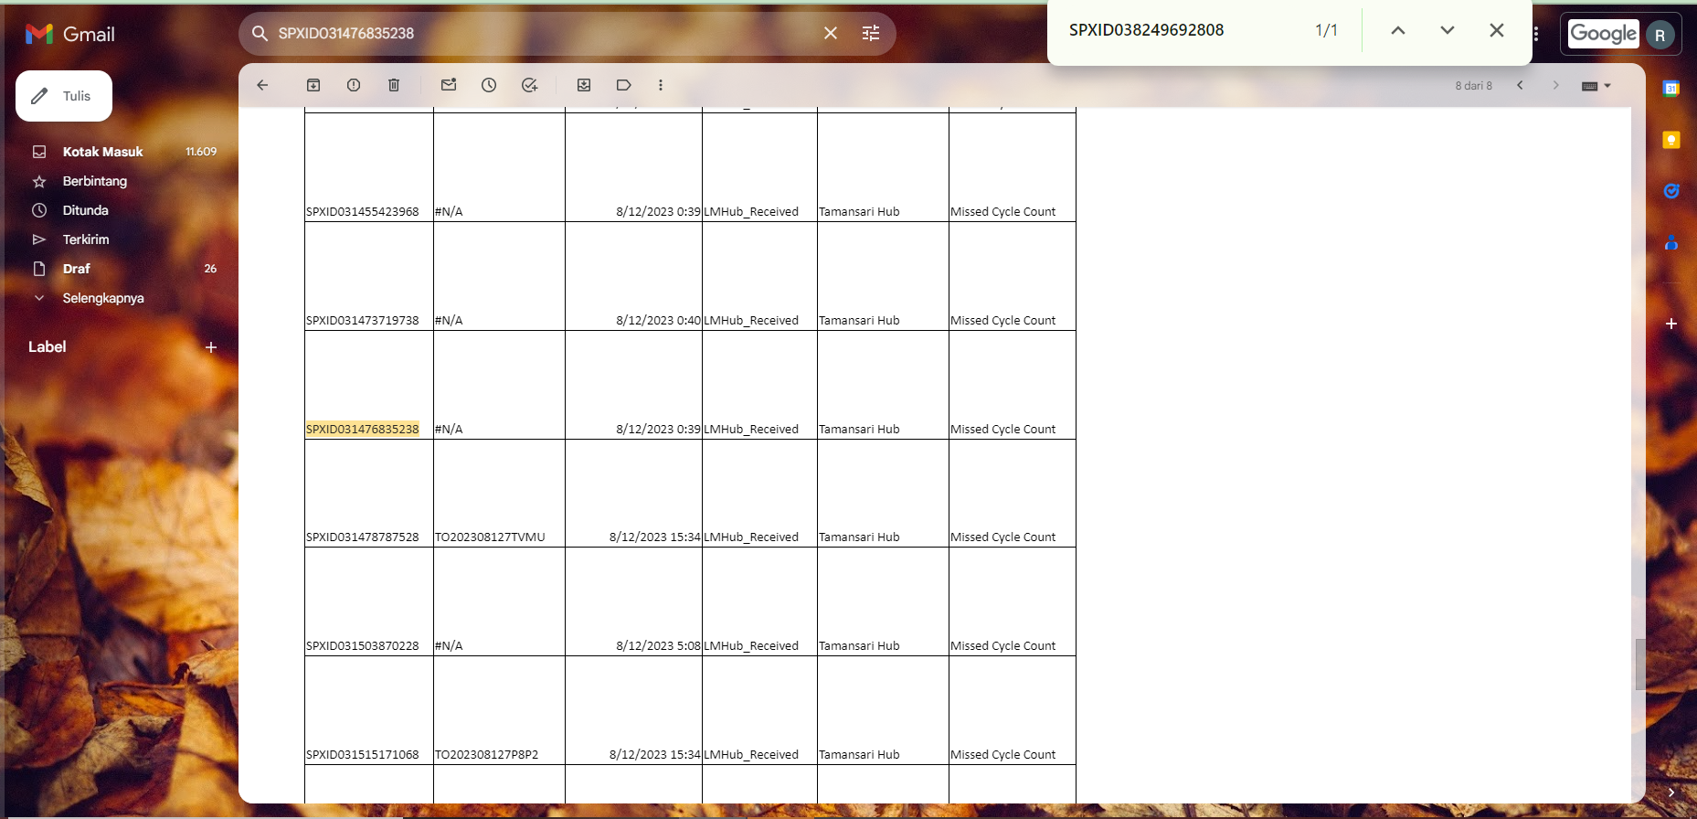Image resolution: width=1697 pixels, height=819 pixels.
Task: Close the find-in-page bar
Action: pos(1497,30)
